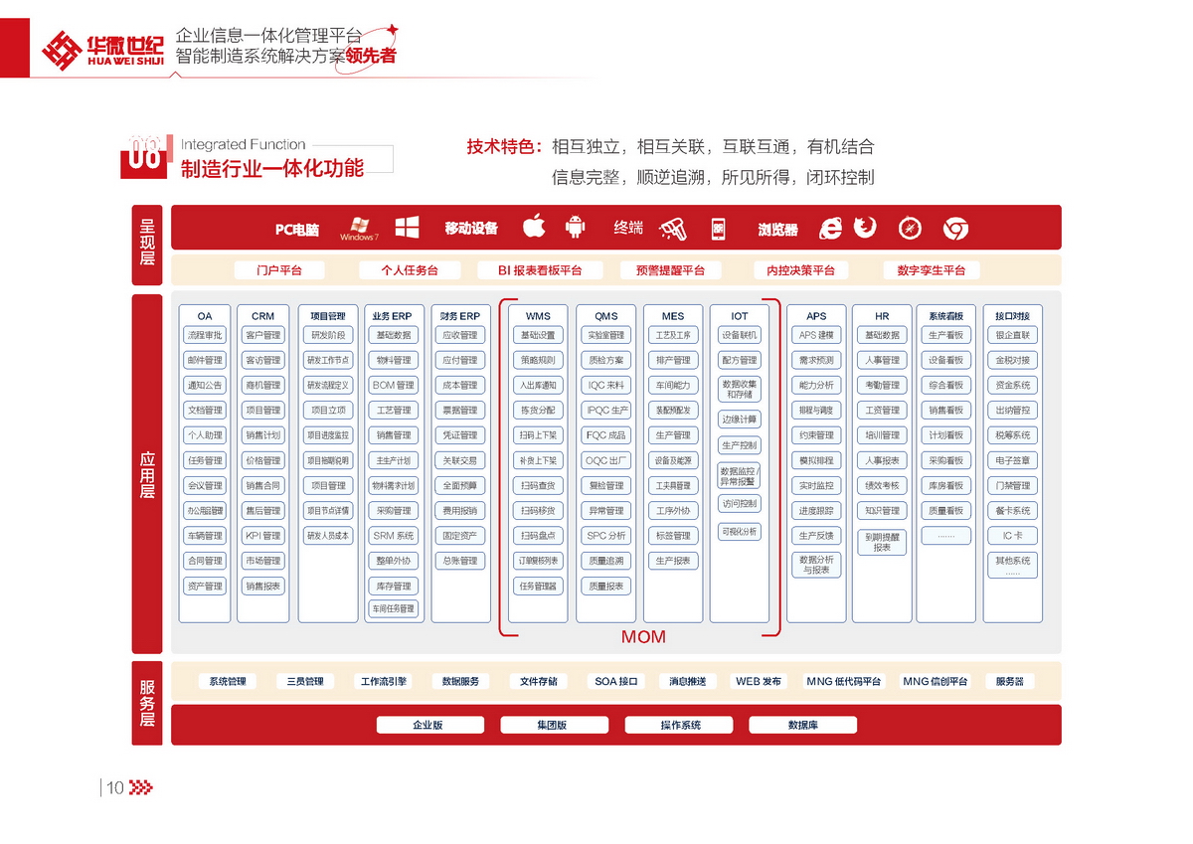
Task: Click 银企直联 under 接口对接
Action: pos(1012,335)
